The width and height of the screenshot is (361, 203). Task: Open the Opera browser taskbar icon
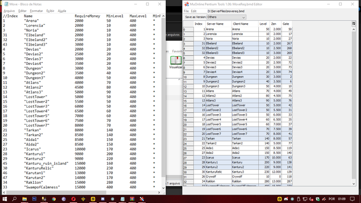[x=73, y=199]
